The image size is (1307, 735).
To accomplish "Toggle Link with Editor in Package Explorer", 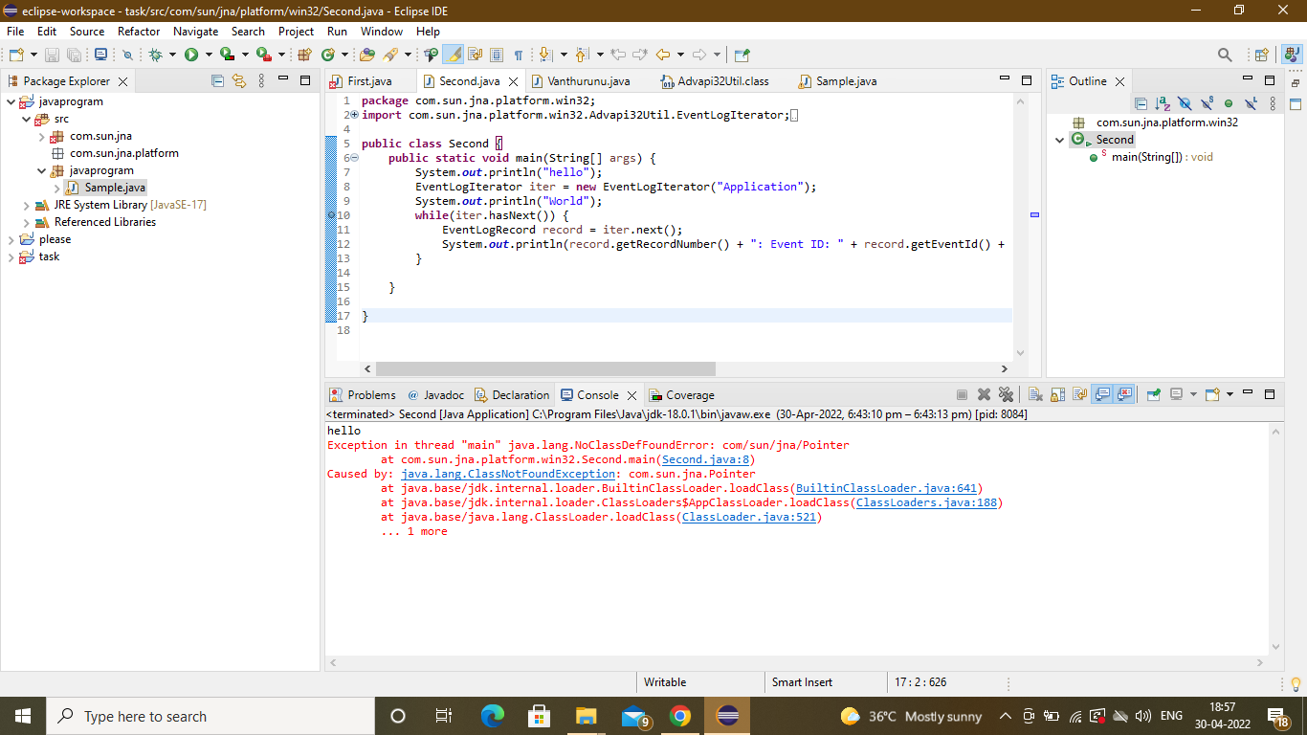I will click(239, 81).
